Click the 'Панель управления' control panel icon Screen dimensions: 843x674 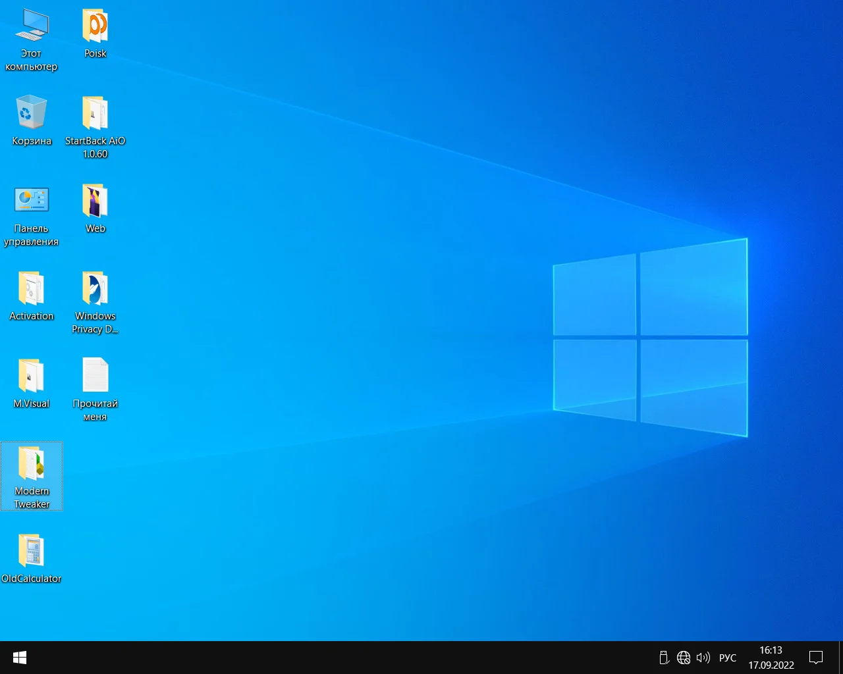coord(31,201)
